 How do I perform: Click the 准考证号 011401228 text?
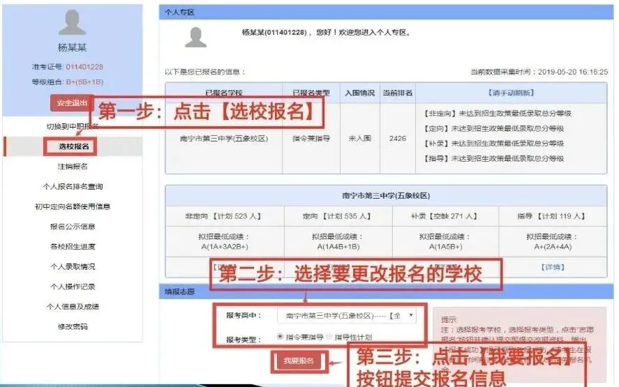[x=68, y=67]
